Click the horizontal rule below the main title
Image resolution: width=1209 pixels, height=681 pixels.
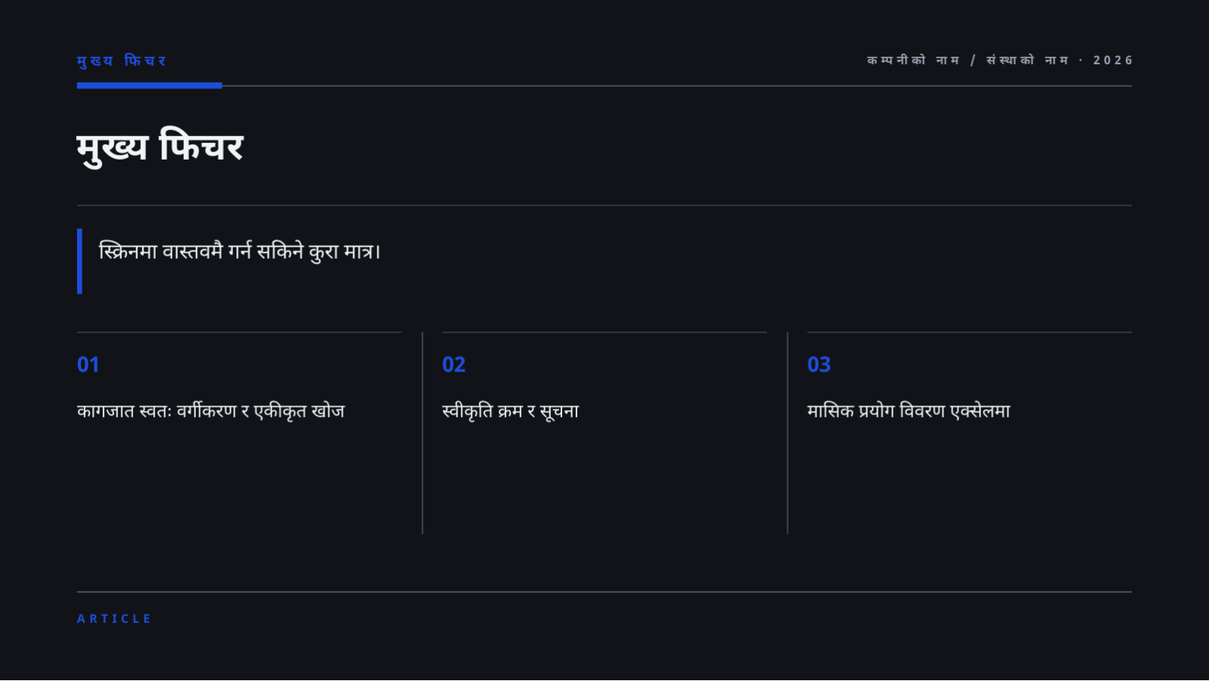[604, 205]
